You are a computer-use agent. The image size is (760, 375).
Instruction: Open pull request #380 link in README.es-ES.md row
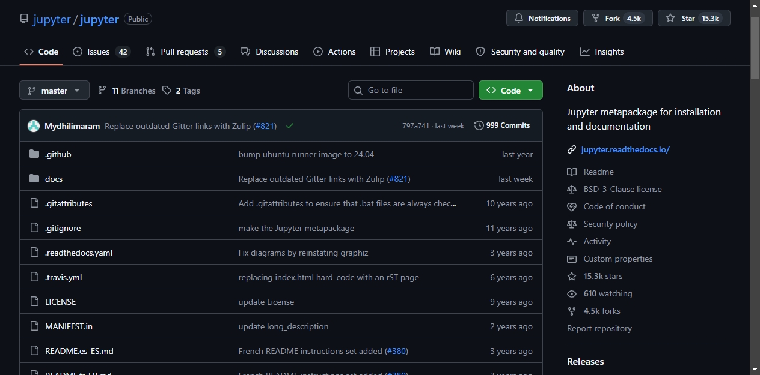pyautogui.click(x=396, y=351)
